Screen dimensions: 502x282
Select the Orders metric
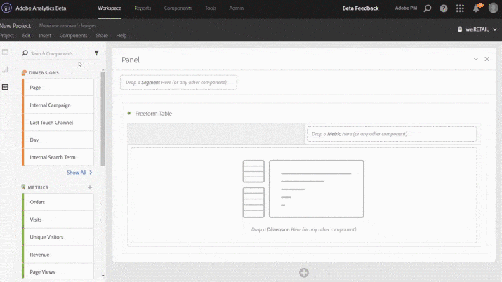coord(58,202)
